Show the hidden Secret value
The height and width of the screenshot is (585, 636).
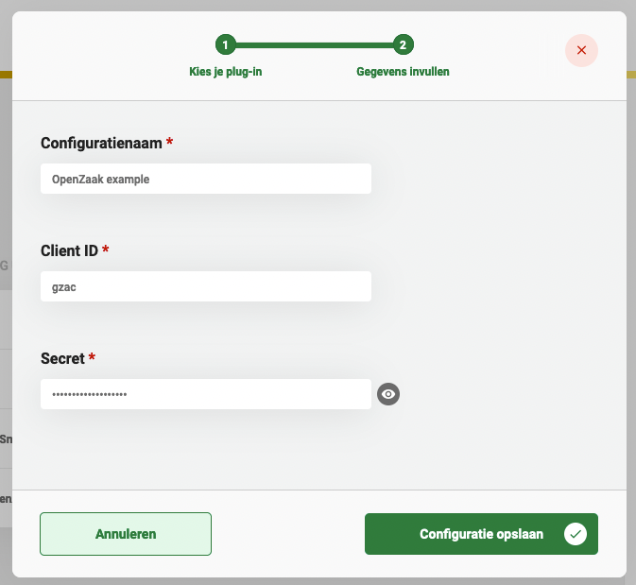[x=388, y=394]
